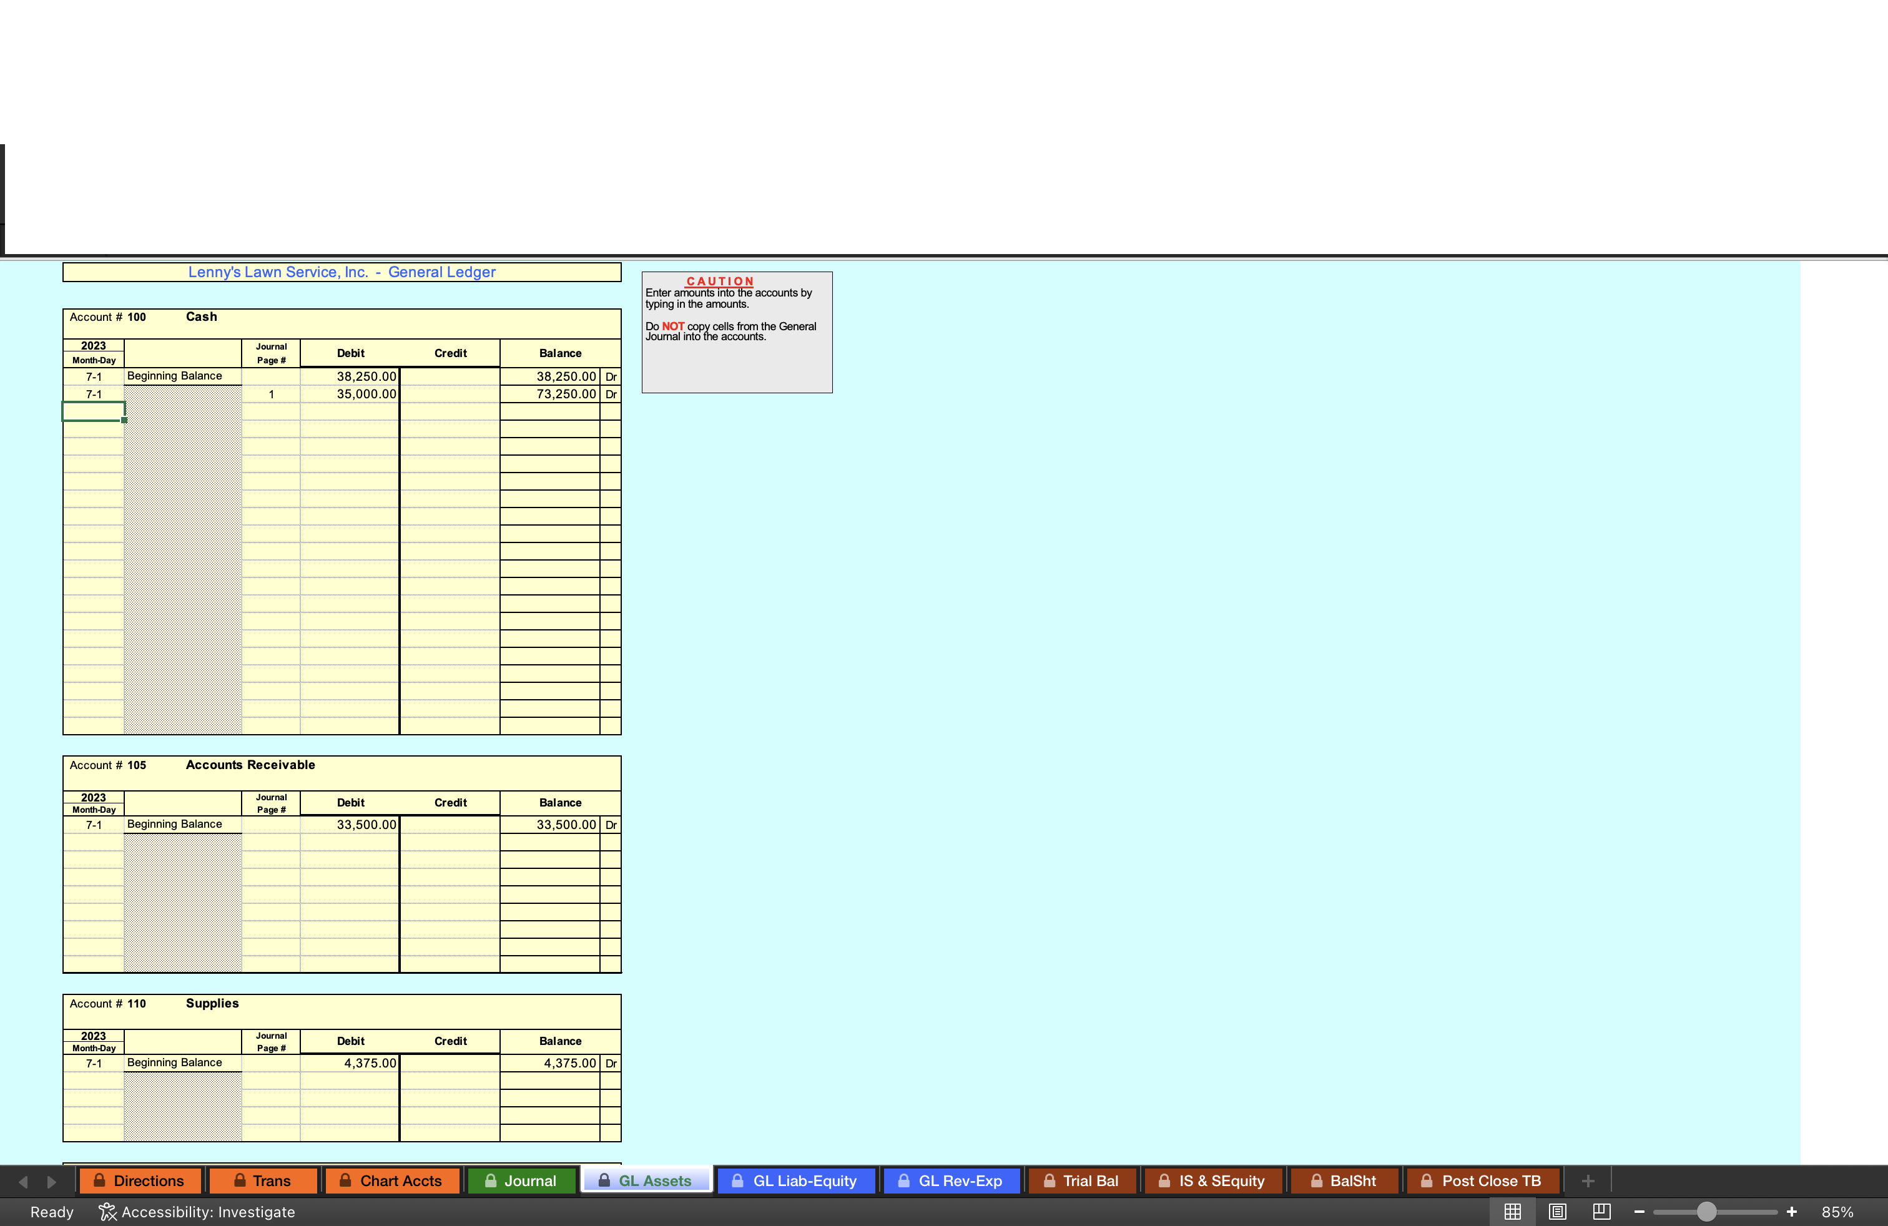Add a new sheet with plus icon
The image size is (1888, 1226).
[1587, 1181]
